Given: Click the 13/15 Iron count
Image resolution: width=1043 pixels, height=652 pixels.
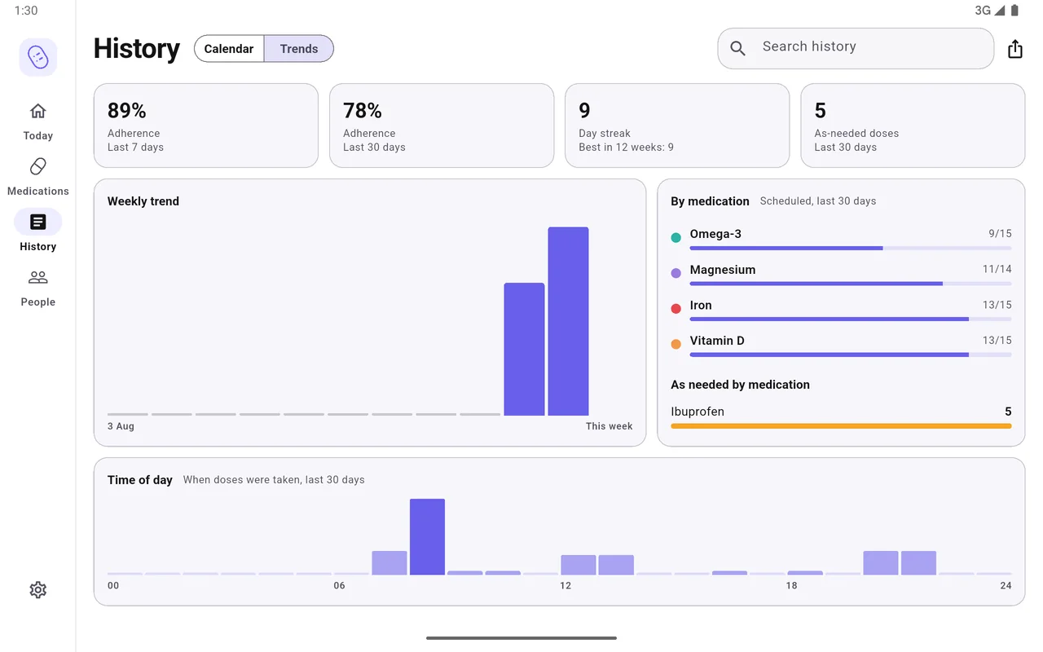Looking at the screenshot, I should [x=997, y=305].
